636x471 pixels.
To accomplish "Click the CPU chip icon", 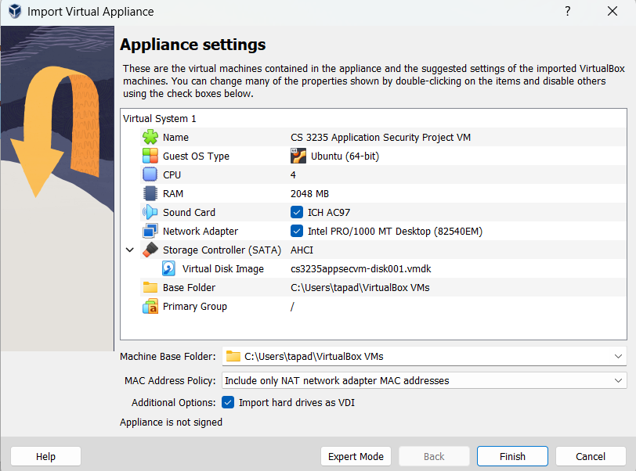I will click(150, 174).
